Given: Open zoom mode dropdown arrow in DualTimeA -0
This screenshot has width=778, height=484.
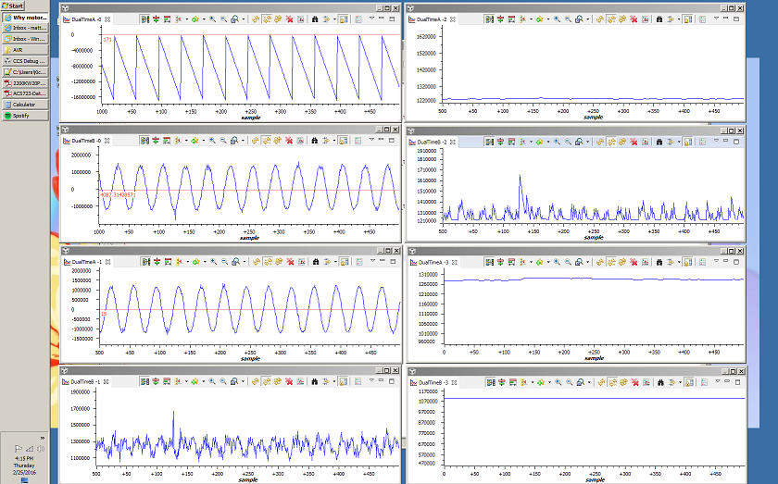Looking at the screenshot, I should click(x=243, y=19).
